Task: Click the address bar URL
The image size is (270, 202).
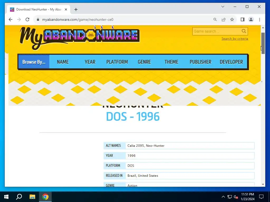Action: click(x=78, y=19)
